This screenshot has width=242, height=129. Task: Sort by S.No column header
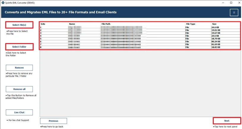(54, 24)
